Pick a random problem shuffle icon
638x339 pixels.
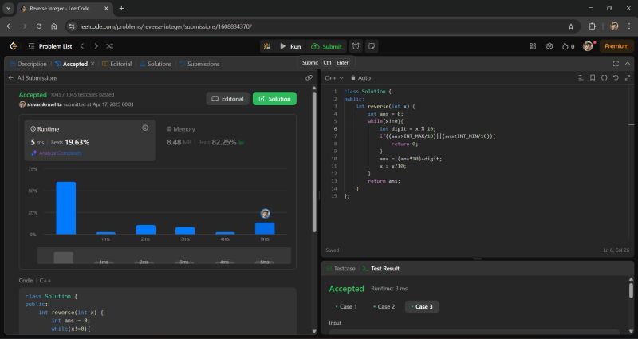tap(110, 46)
